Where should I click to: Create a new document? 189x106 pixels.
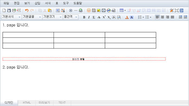tap(4, 11)
